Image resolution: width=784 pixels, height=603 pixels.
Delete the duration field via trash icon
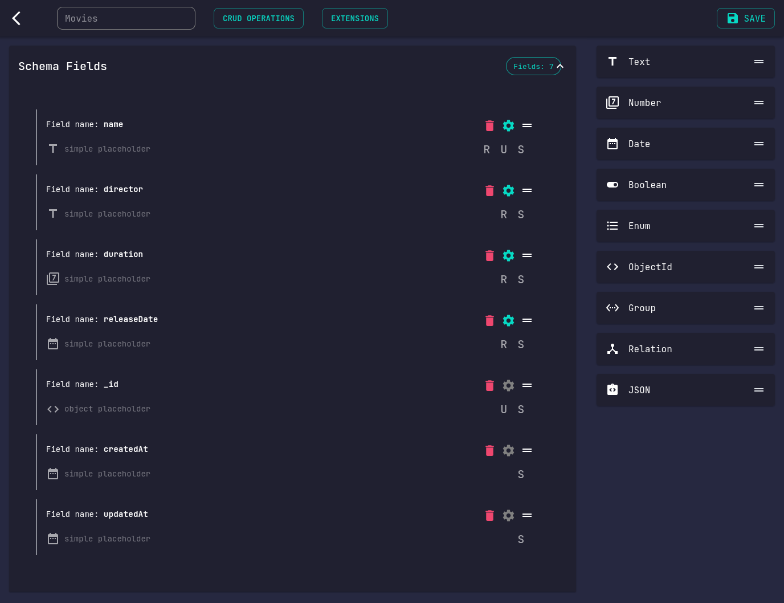[x=489, y=255]
